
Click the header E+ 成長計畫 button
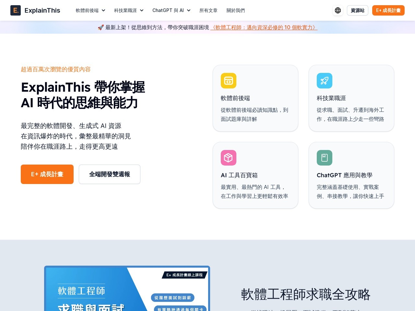388,10
